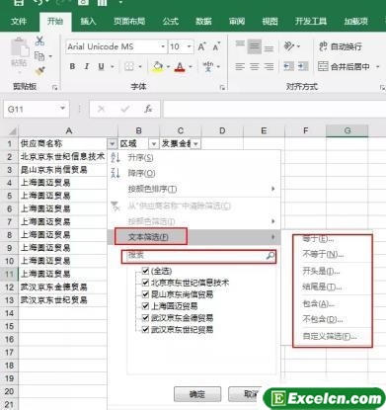
Task: Click the filter search input box
Action: point(198,256)
